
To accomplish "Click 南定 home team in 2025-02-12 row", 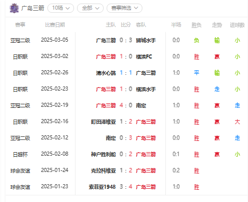I will tap(111, 138).
